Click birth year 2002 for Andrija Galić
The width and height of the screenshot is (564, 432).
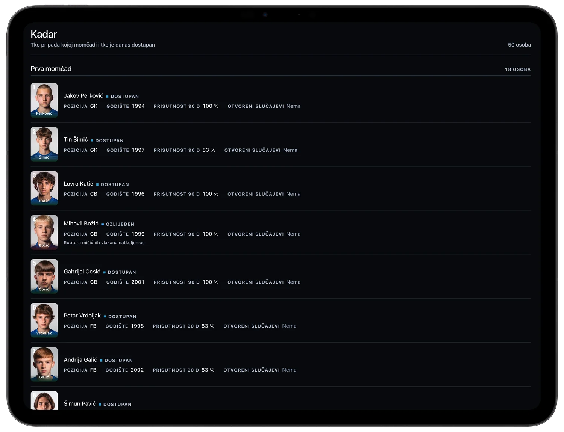click(137, 370)
